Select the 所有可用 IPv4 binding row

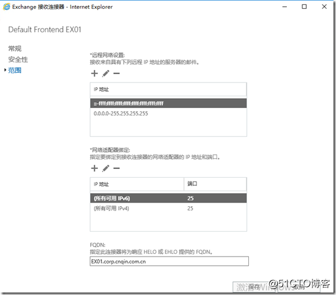tap(169, 208)
